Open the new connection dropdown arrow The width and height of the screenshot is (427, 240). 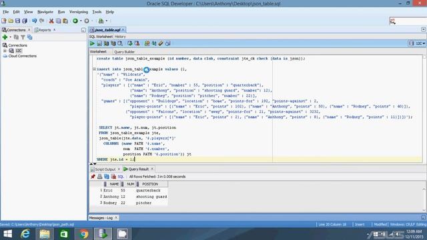click(x=11, y=37)
